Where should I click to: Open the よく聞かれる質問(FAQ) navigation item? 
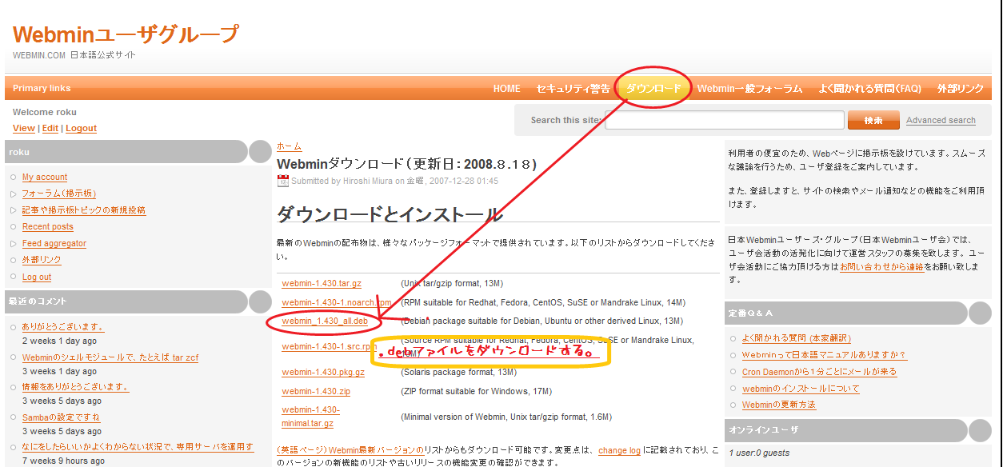(869, 89)
